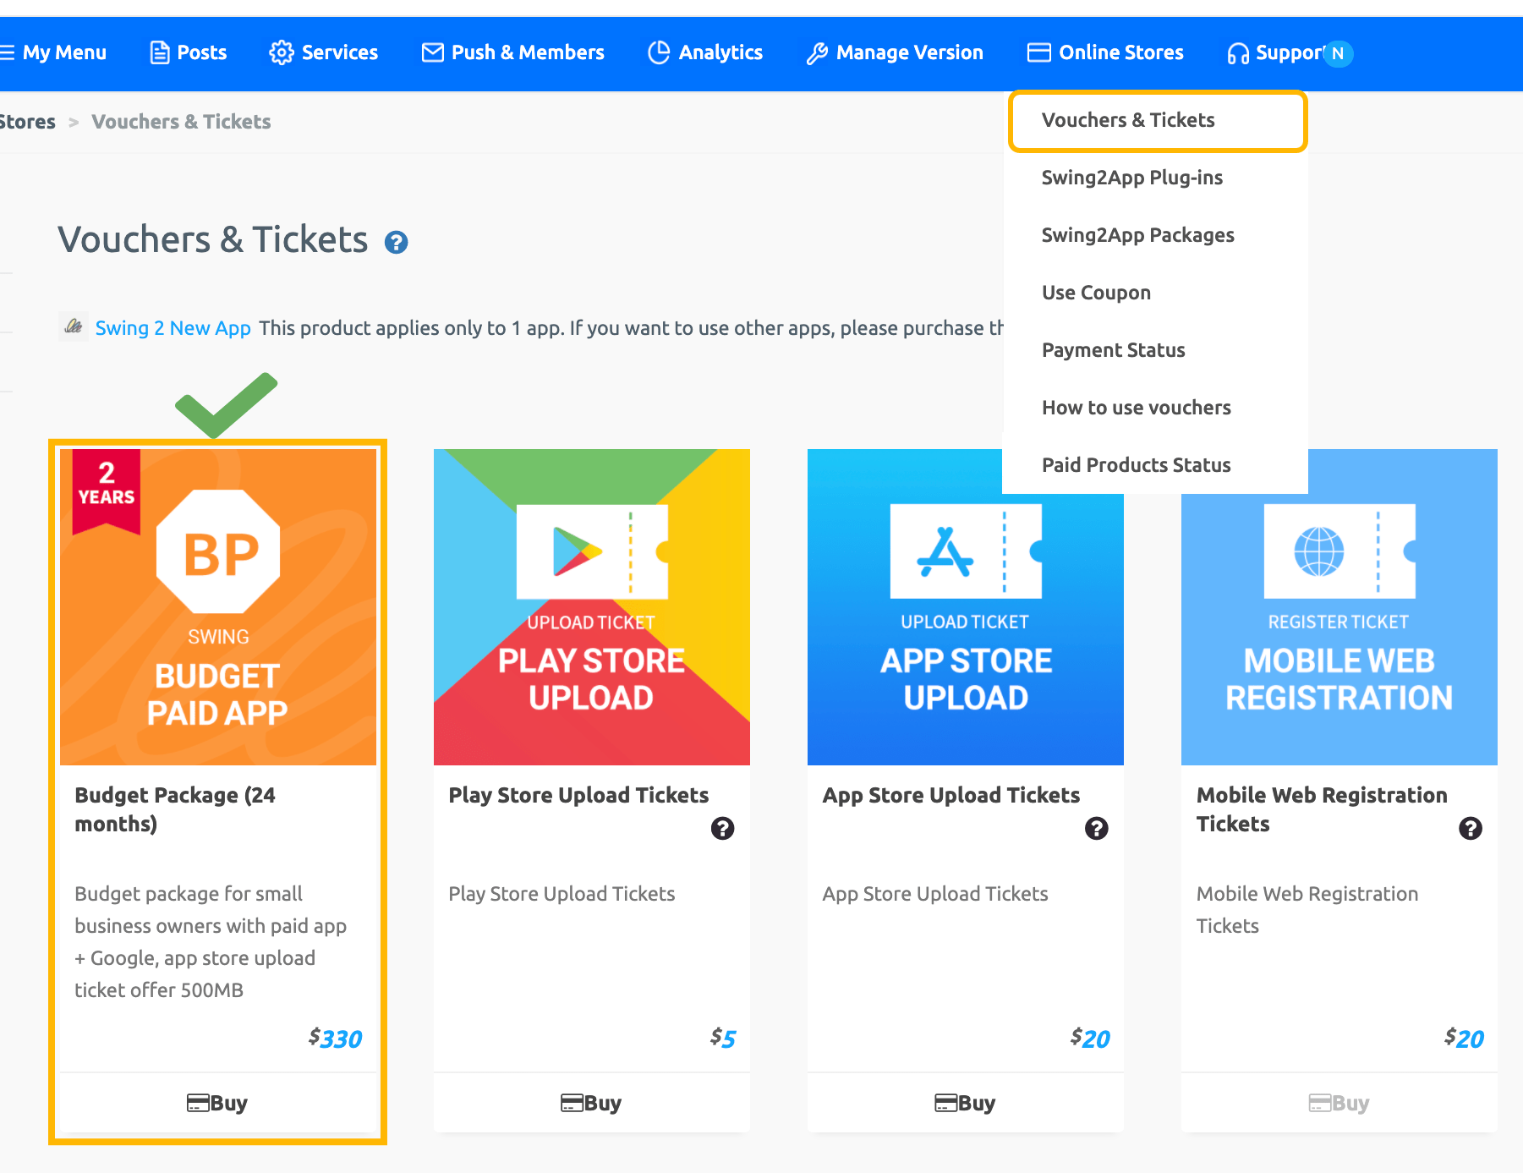The width and height of the screenshot is (1523, 1173).
Task: Click the app icon next to Swing 2 New App
Action: 74,326
